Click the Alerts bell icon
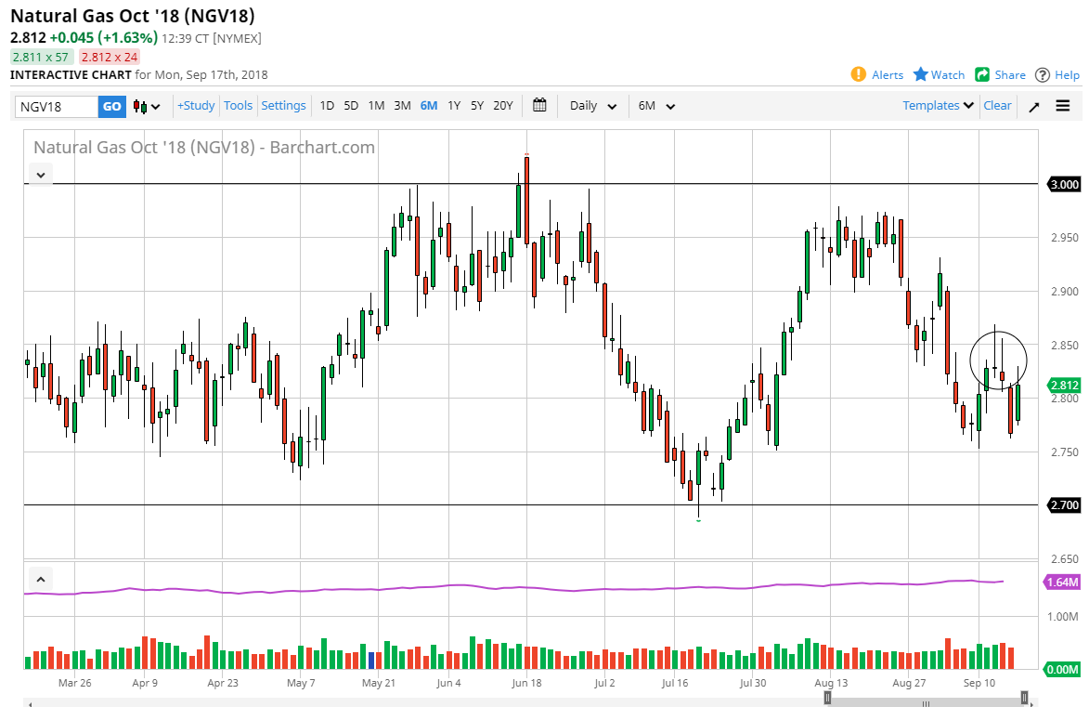Screen dimensions: 1089x707 point(860,74)
